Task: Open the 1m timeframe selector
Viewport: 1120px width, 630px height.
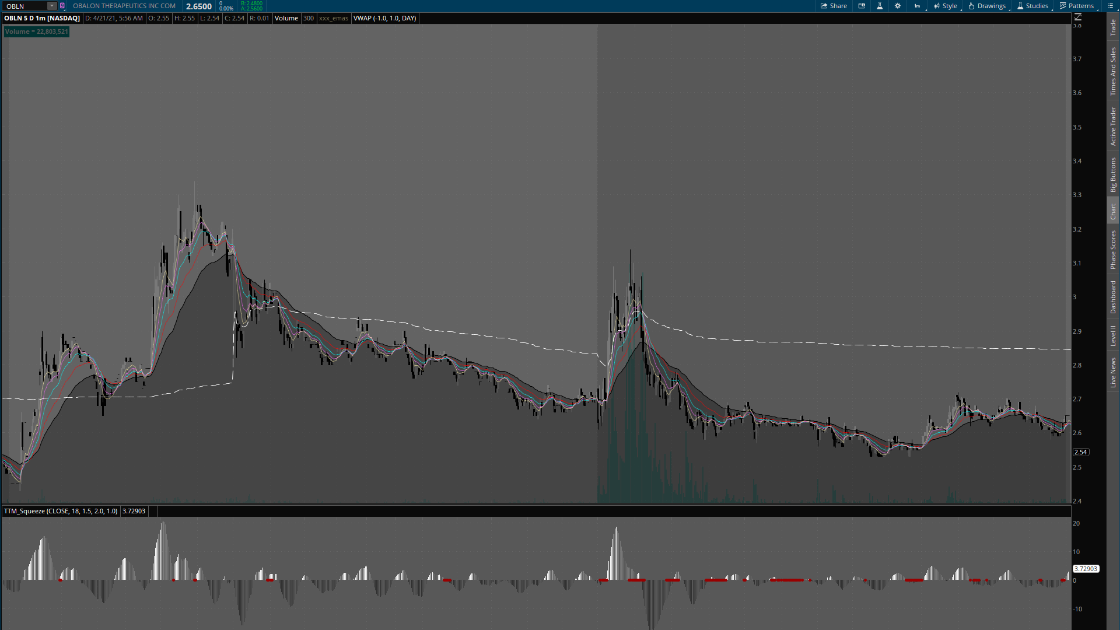Action: (918, 6)
